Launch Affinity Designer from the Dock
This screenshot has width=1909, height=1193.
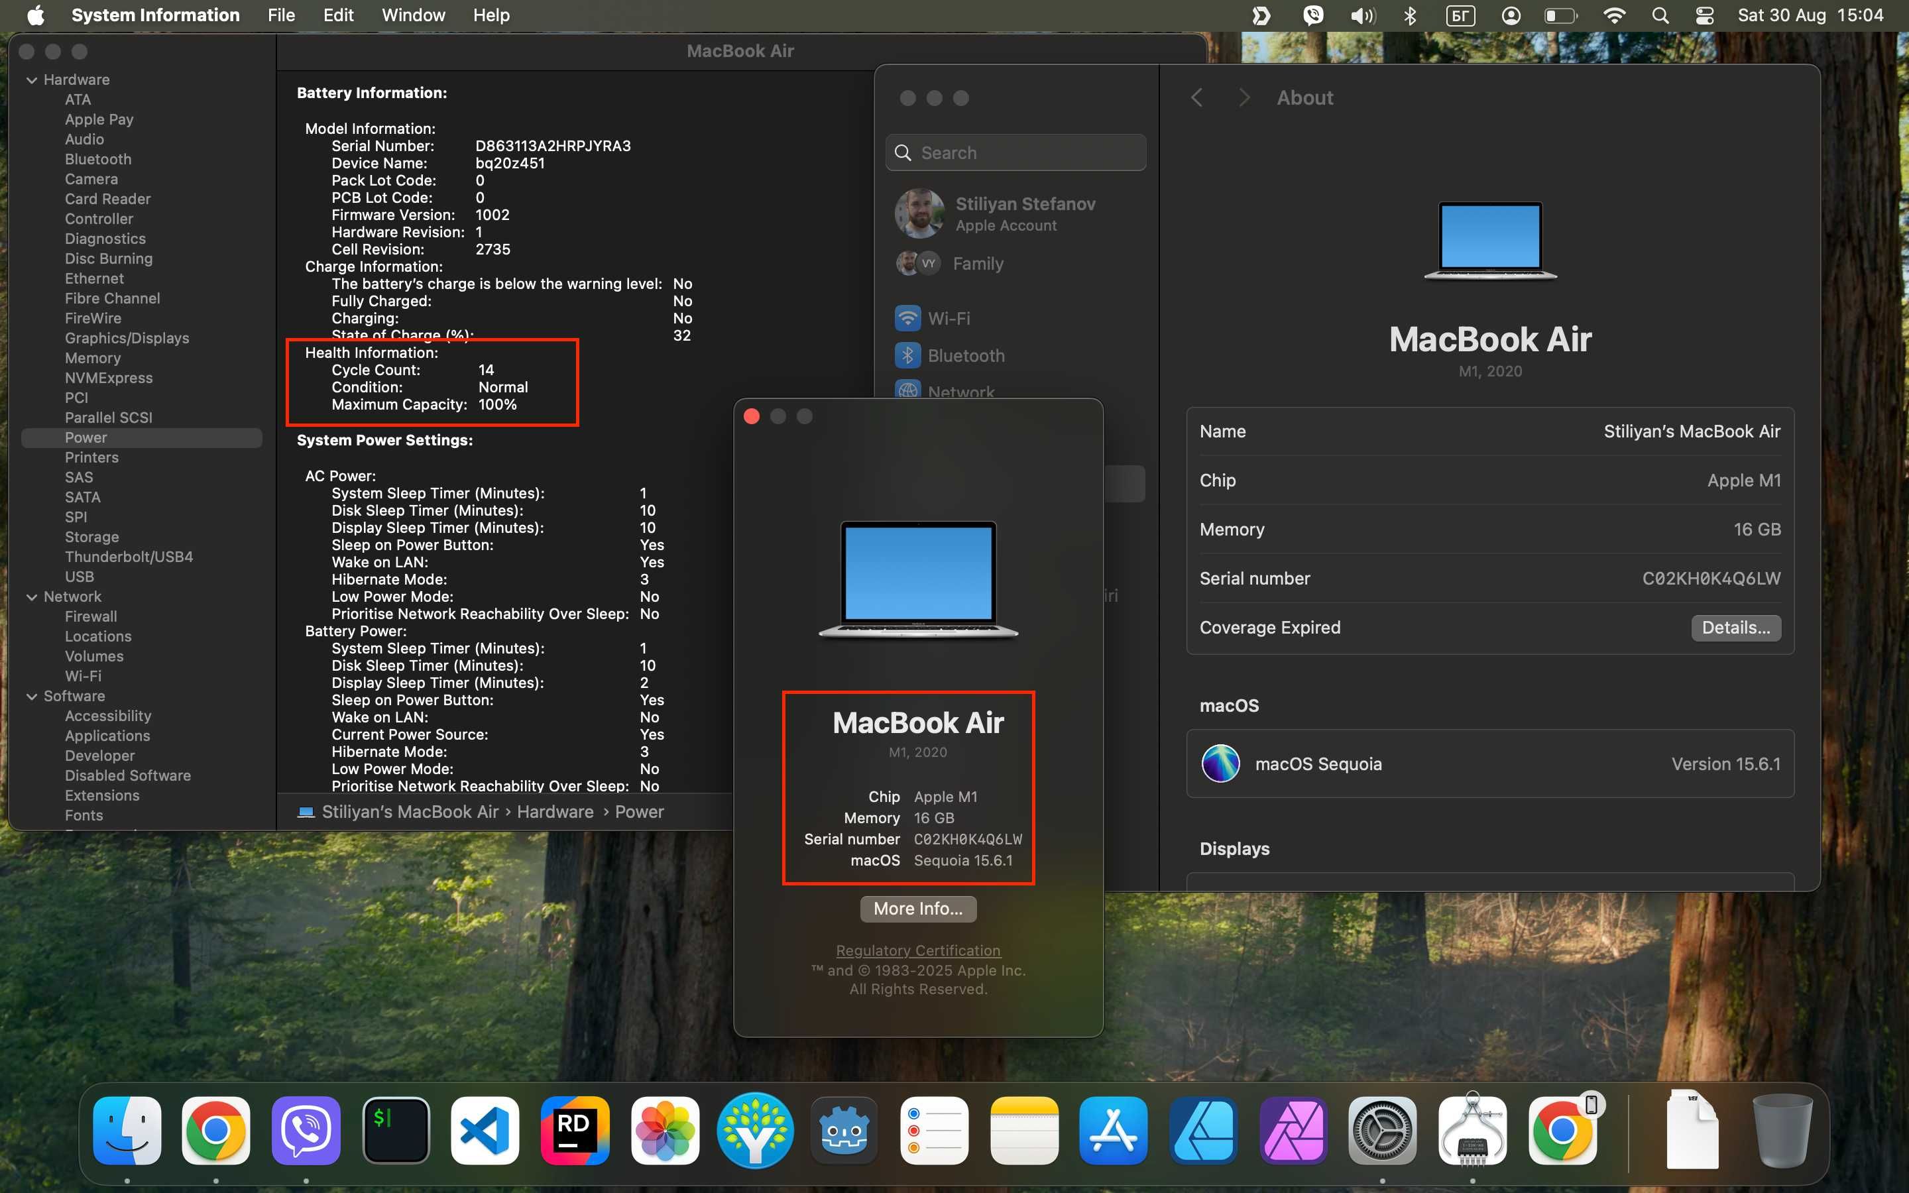(x=1203, y=1130)
